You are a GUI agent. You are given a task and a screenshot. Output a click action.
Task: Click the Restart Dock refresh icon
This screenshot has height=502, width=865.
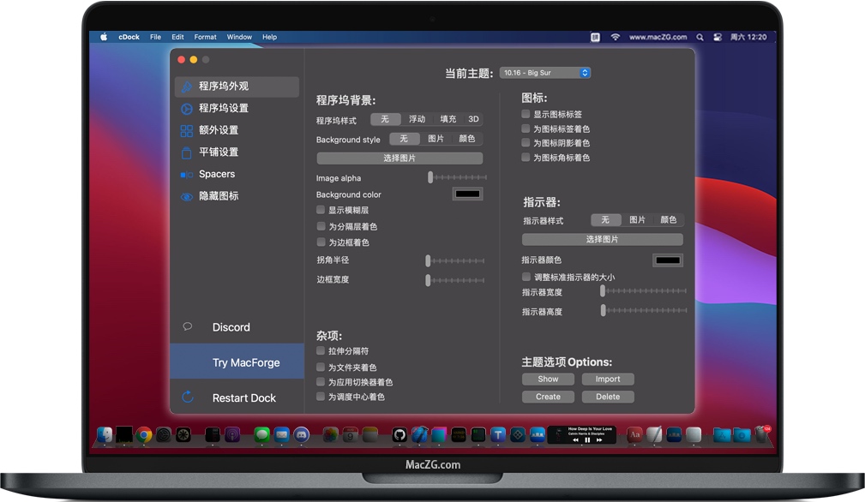(188, 397)
